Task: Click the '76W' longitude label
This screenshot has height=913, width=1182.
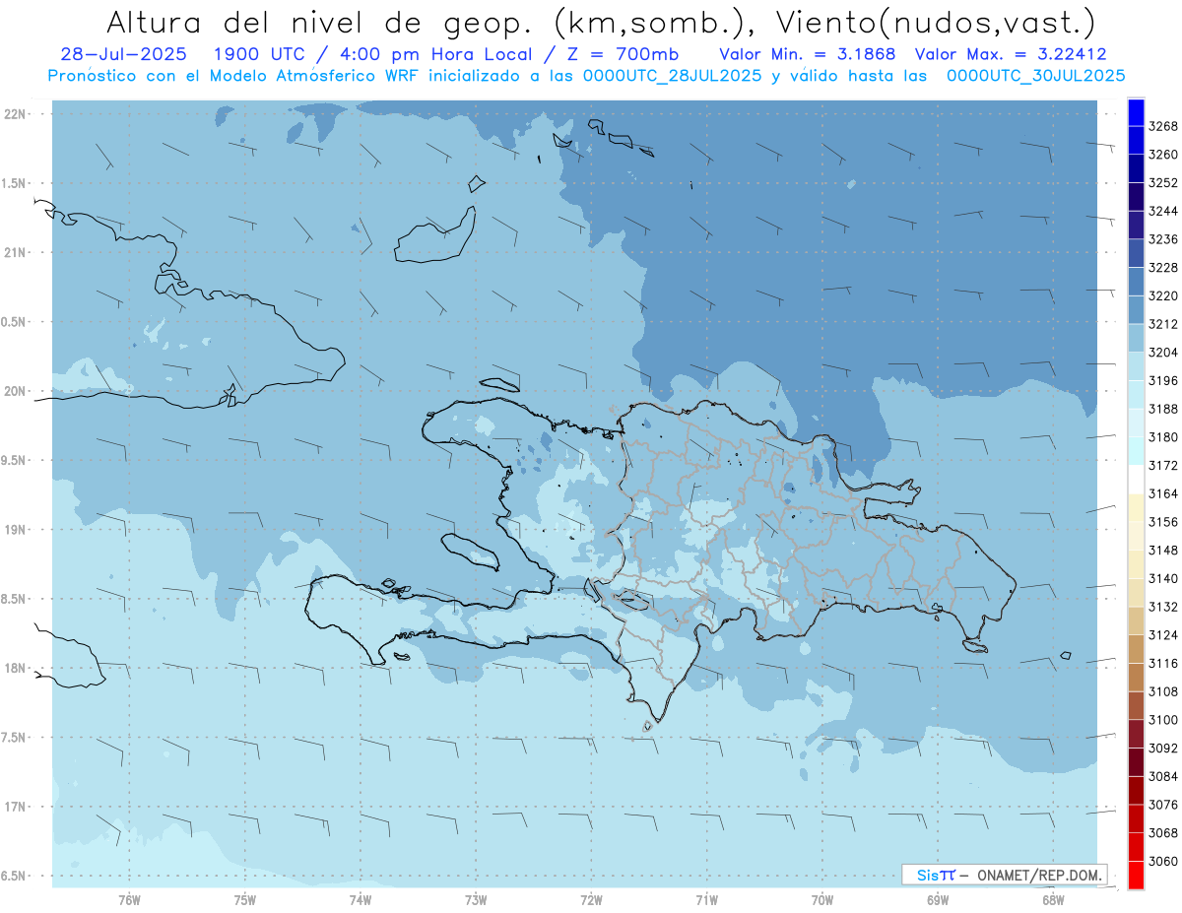Action: click(x=129, y=899)
